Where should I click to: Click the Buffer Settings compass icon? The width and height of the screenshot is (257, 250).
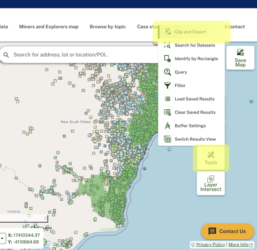click(x=168, y=126)
